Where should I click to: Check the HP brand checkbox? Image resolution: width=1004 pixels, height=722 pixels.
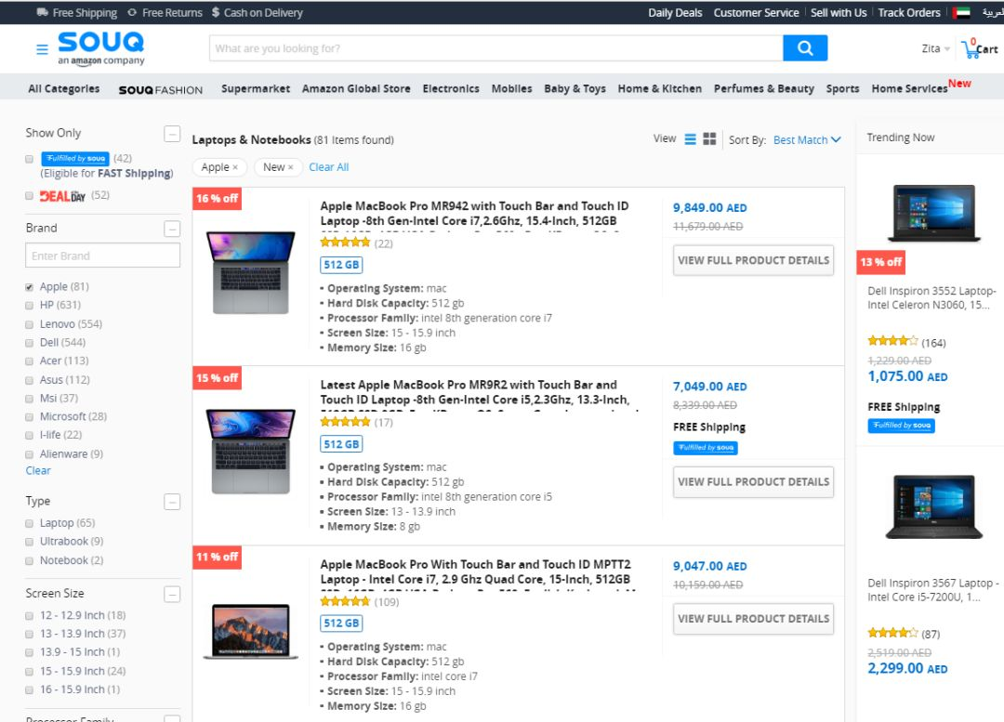click(30, 306)
